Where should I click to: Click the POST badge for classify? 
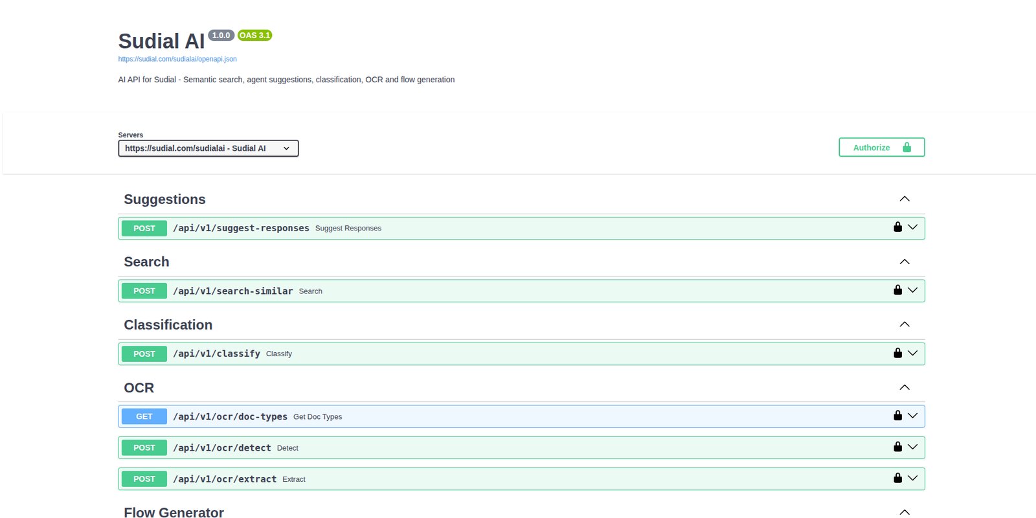(x=144, y=354)
